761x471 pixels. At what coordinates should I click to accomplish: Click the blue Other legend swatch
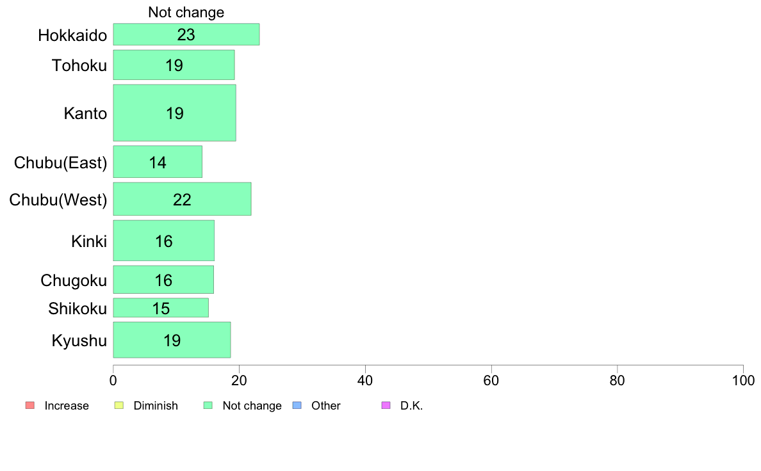[297, 406]
